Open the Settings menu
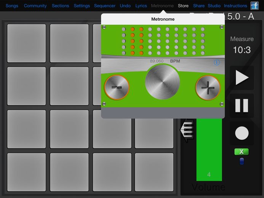Viewport: 264px width, 198px height. [x=82, y=6]
